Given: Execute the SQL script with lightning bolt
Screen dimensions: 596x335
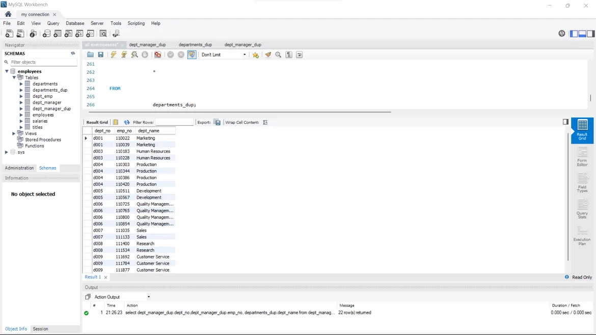Looking at the screenshot, I should (x=114, y=54).
